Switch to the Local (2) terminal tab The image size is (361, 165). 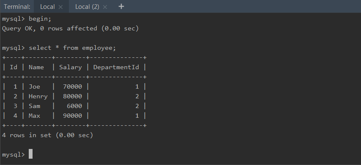[87, 7]
